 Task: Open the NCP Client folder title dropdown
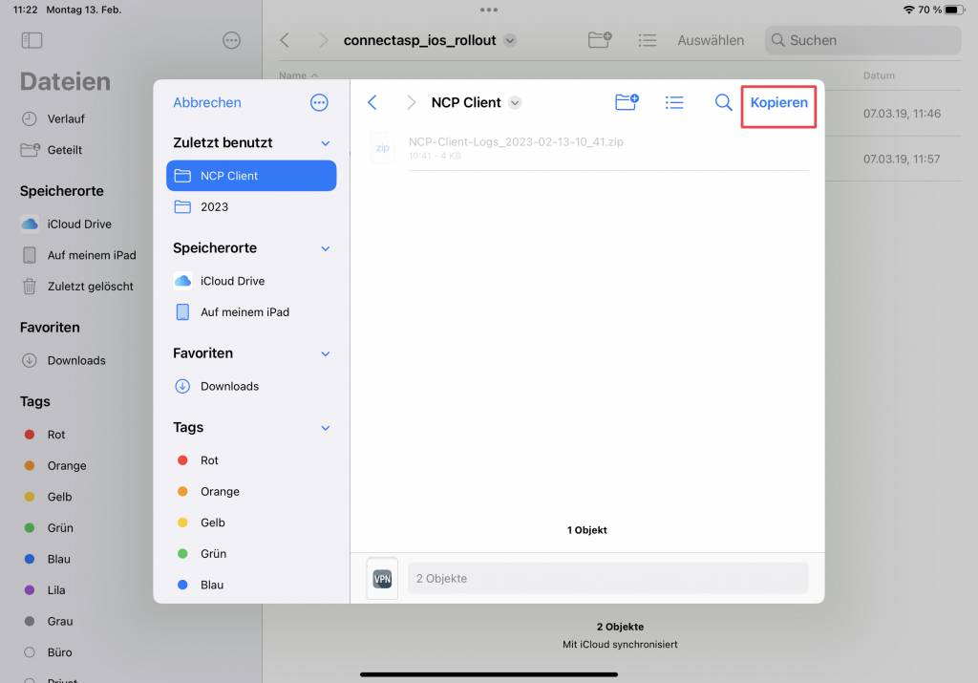tap(515, 103)
